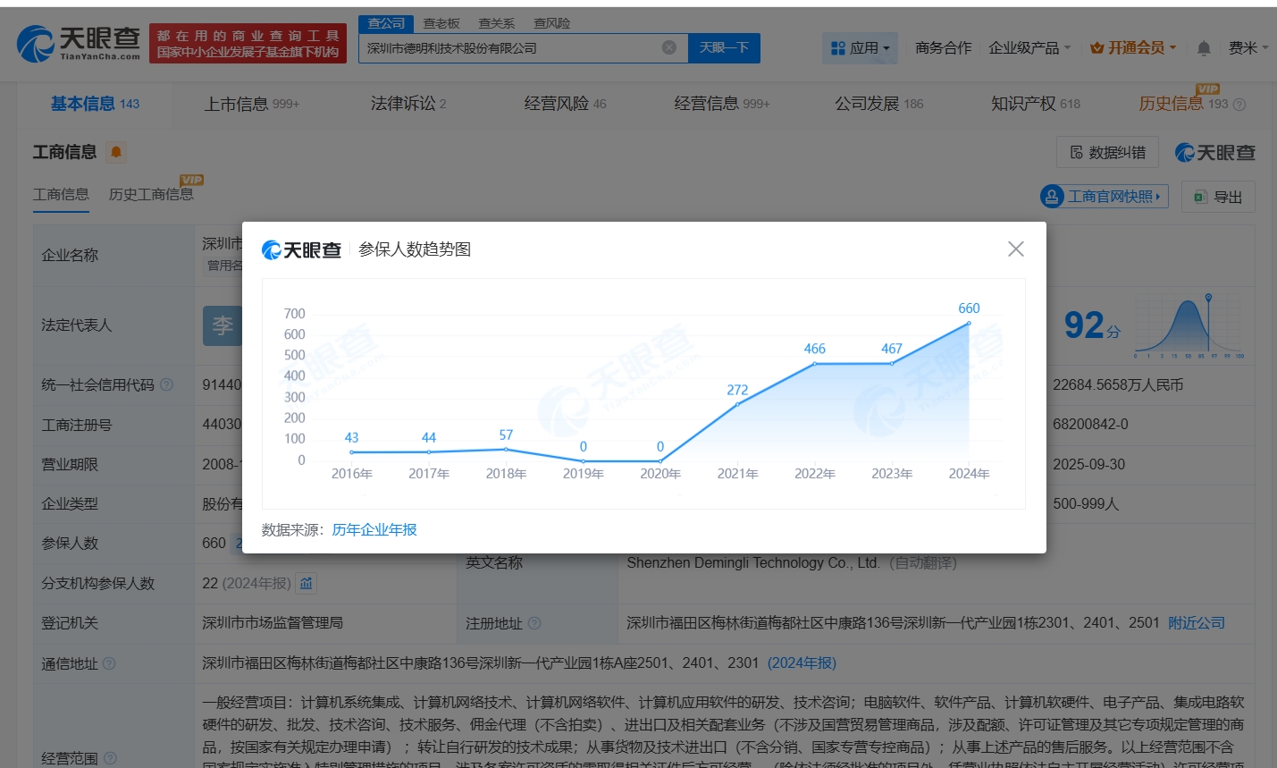Click the help icon beside 统一社会信用代码
1277x768 pixels.
[x=166, y=384]
